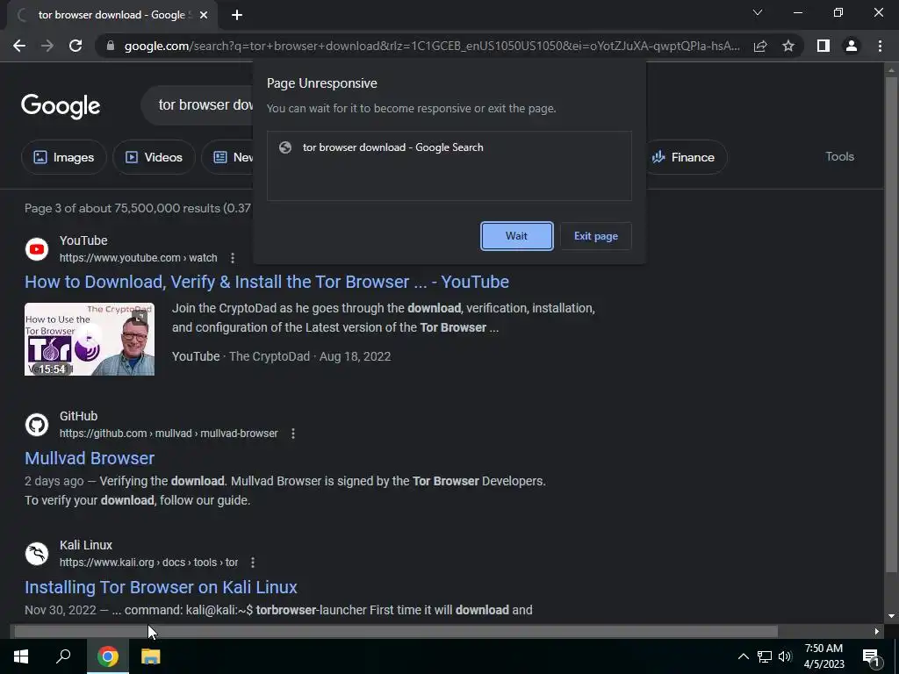This screenshot has height=674, width=899.
Task: Filter results by Images
Action: point(63,157)
